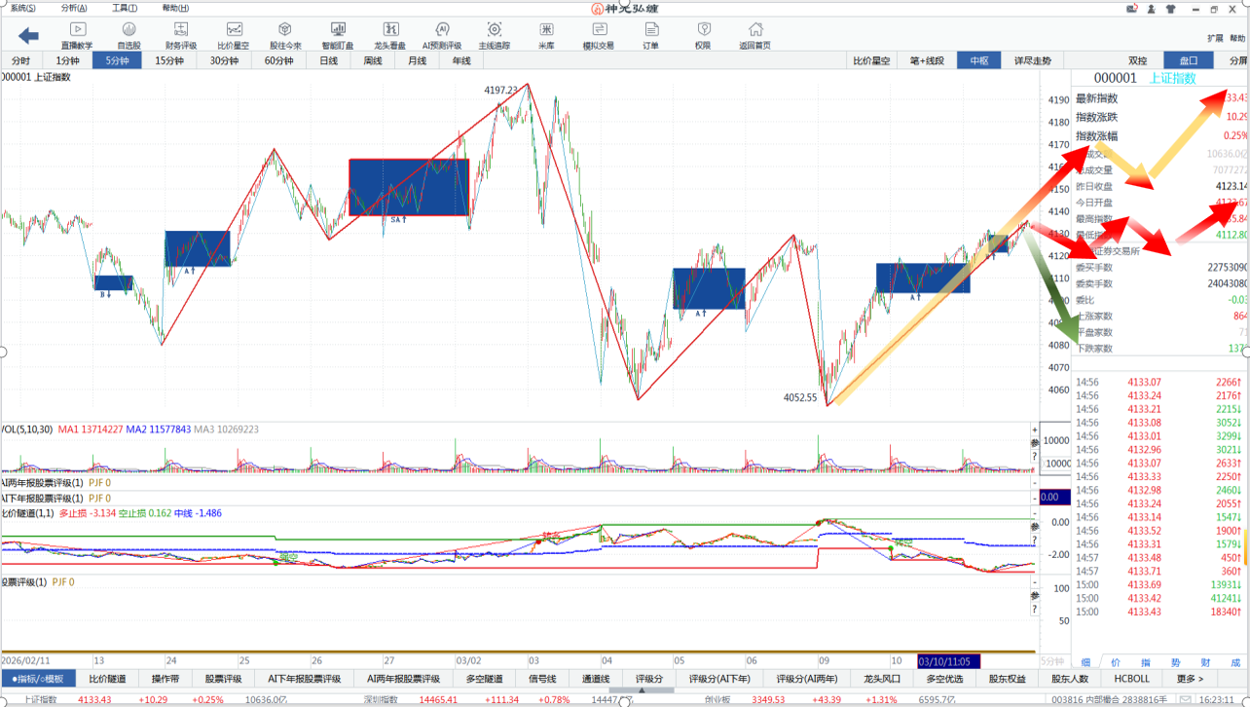Click the back arrow icon
This screenshot has height=707, width=1250.
pos(28,36)
